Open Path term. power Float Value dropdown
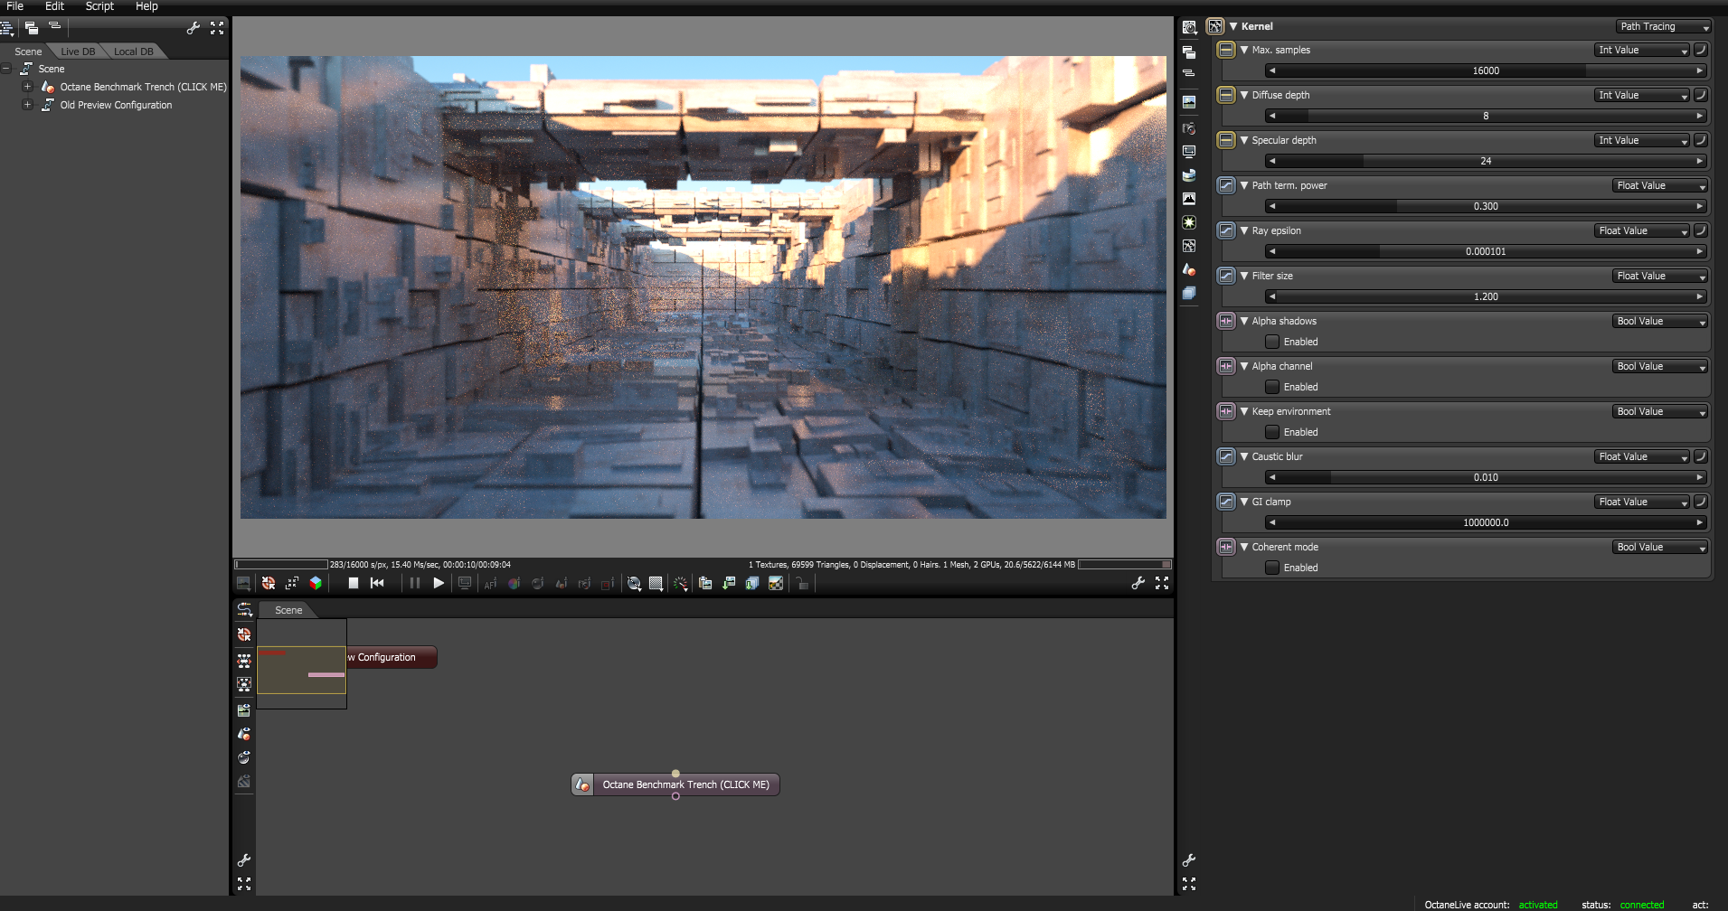The width and height of the screenshot is (1728, 911). pyautogui.click(x=1660, y=185)
